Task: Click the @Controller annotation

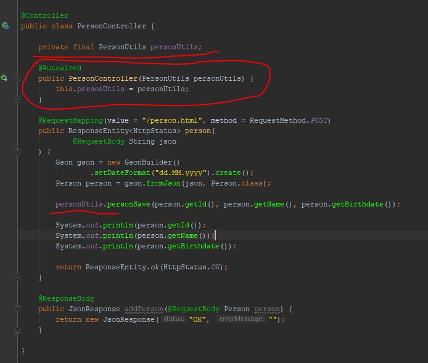Action: 44,15
